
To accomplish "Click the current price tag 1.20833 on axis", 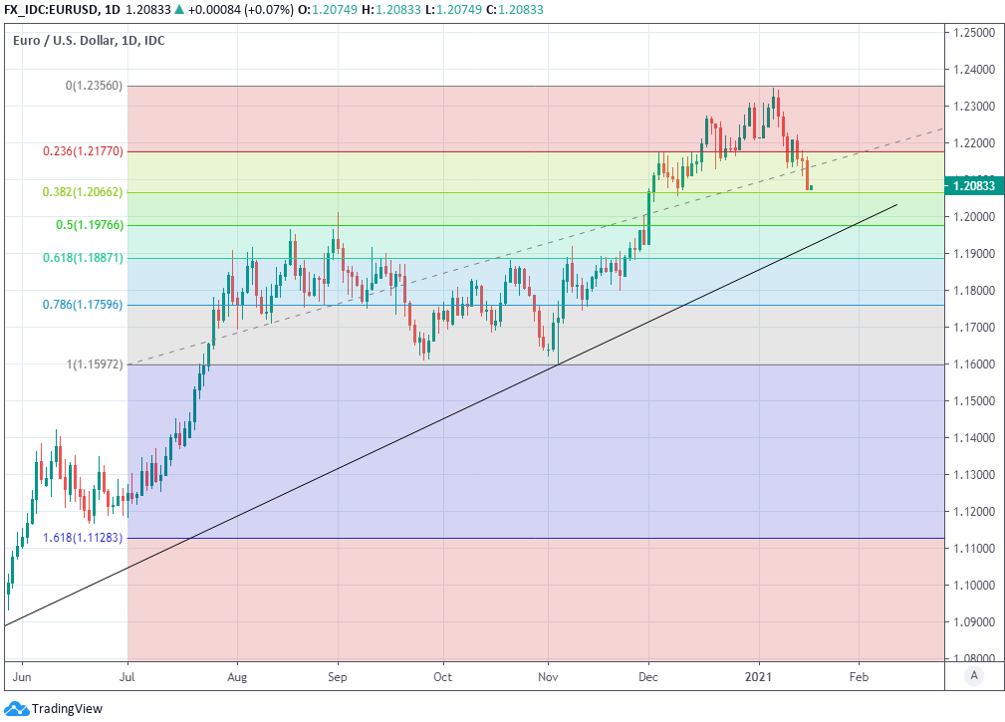I will [973, 184].
